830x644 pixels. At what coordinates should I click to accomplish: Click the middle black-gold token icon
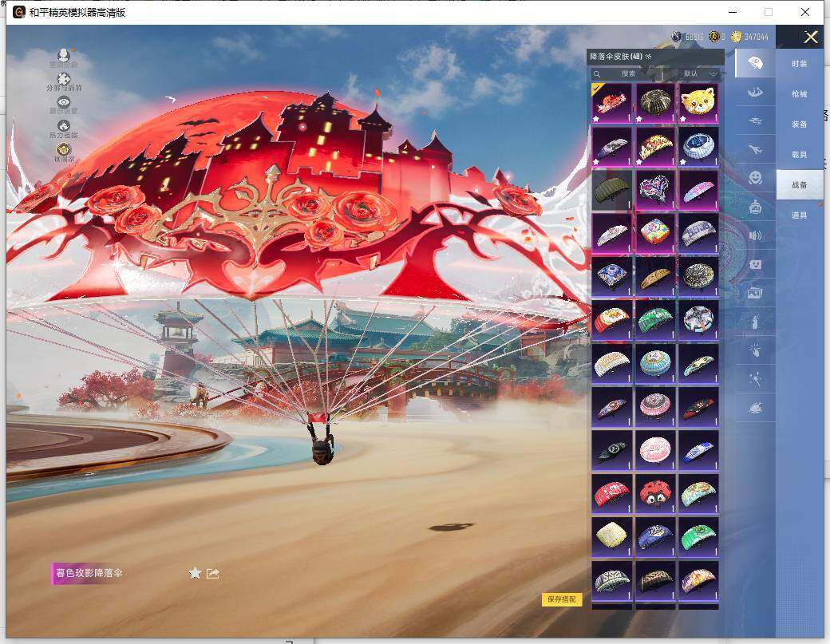point(714,37)
